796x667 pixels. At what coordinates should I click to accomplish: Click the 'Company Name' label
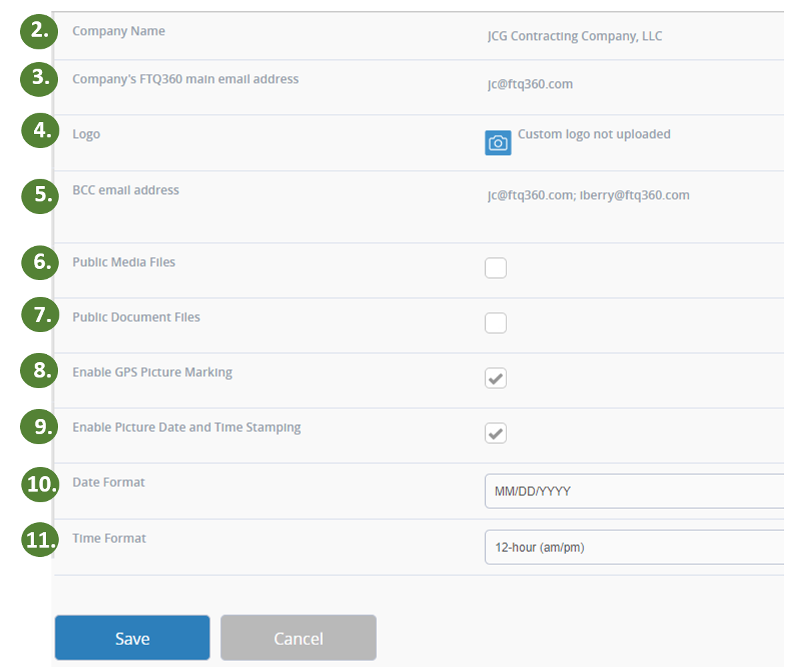[x=119, y=31]
